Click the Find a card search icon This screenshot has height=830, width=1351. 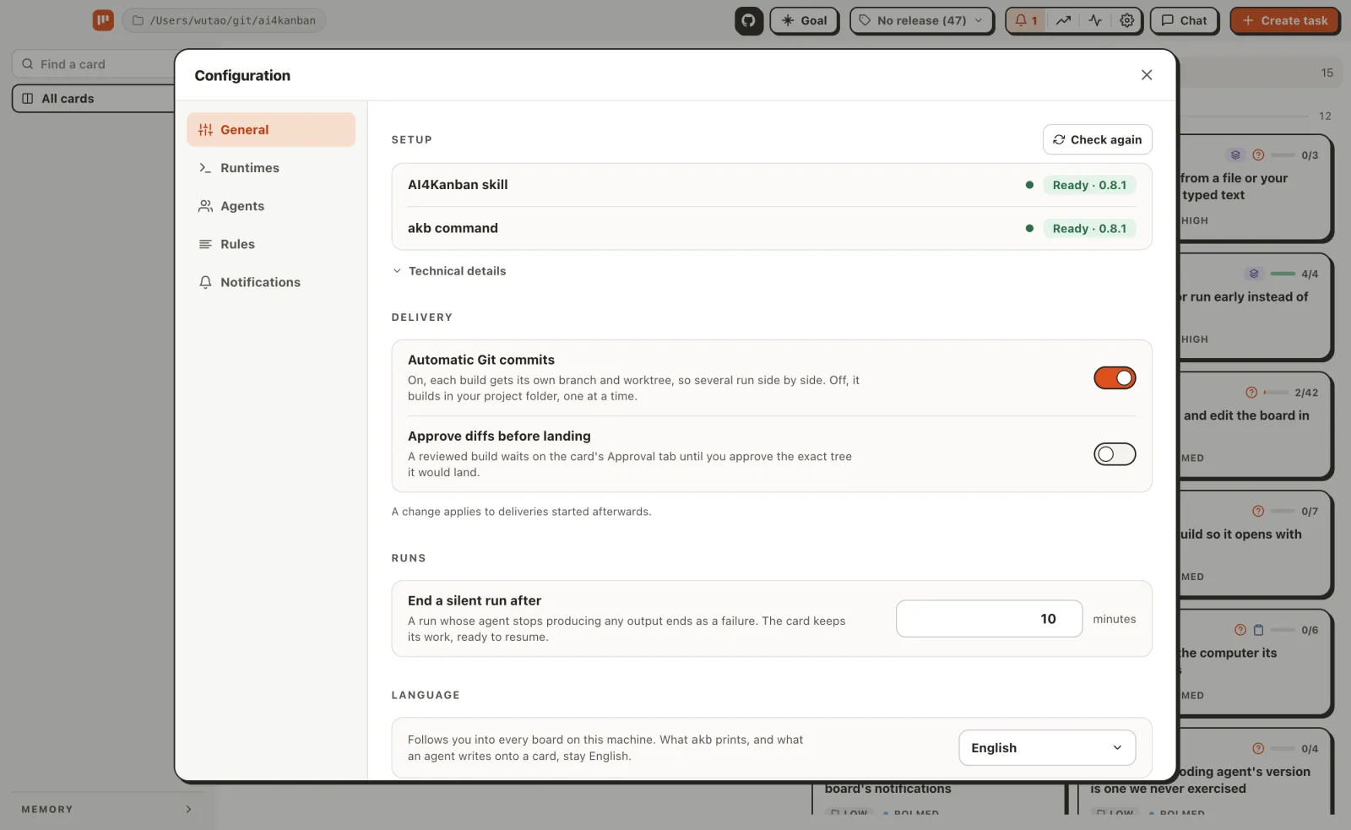click(28, 64)
